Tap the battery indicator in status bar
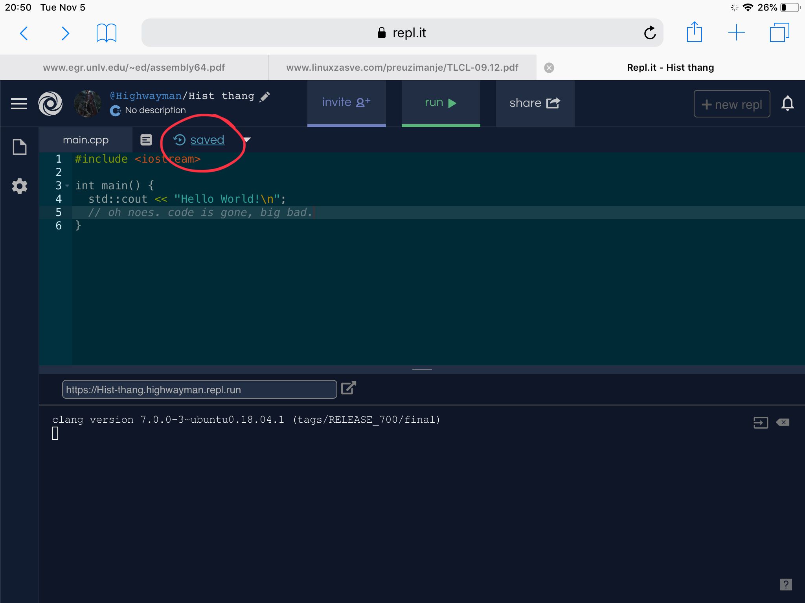The width and height of the screenshot is (805, 603). click(x=791, y=7)
